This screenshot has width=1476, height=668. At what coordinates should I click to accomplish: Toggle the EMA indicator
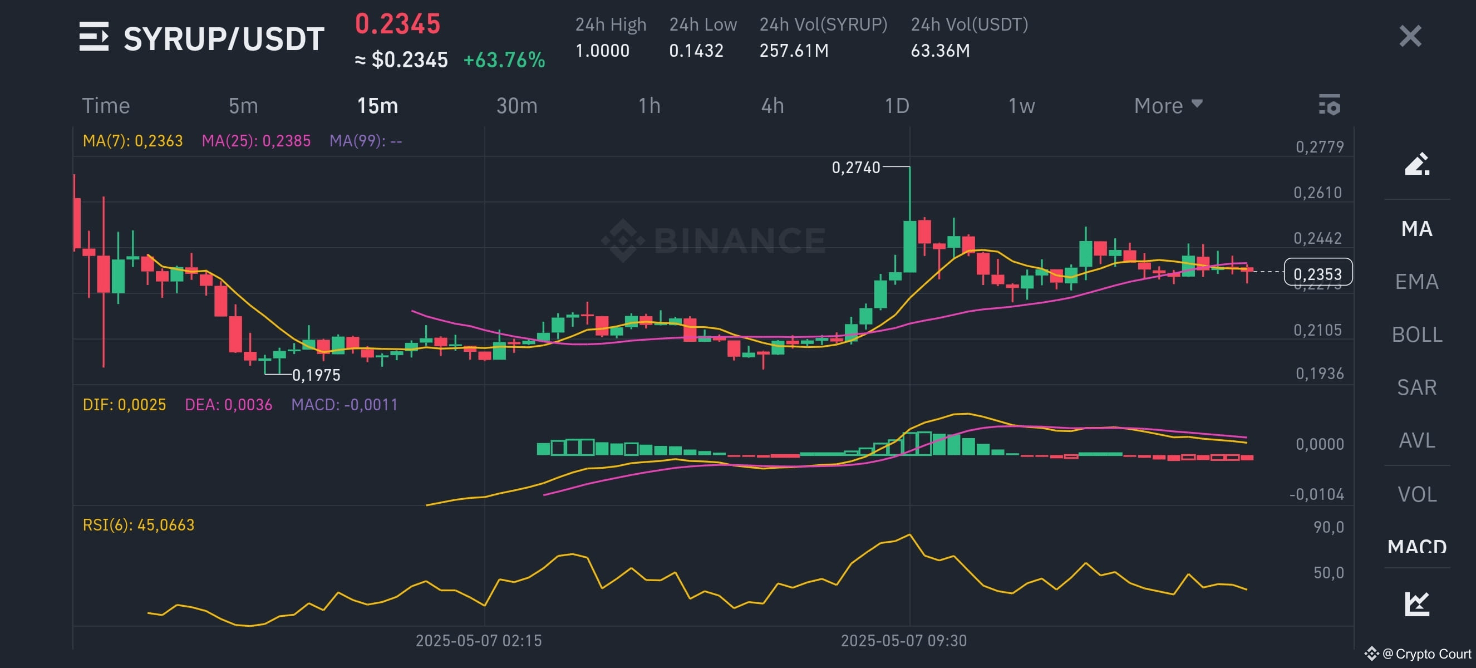(x=1417, y=282)
